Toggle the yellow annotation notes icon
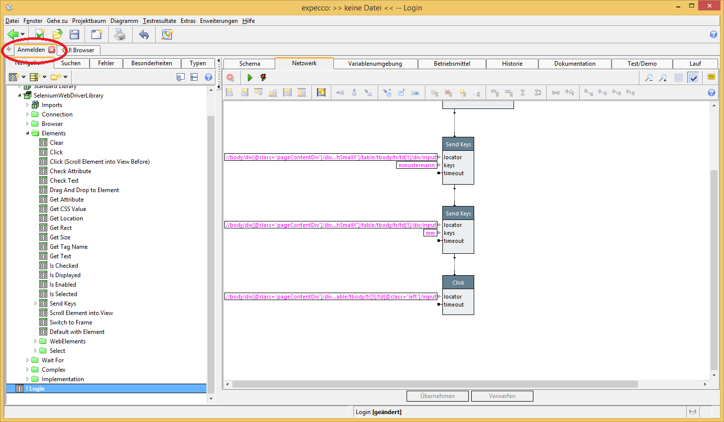This screenshot has height=422, width=724. [x=711, y=77]
